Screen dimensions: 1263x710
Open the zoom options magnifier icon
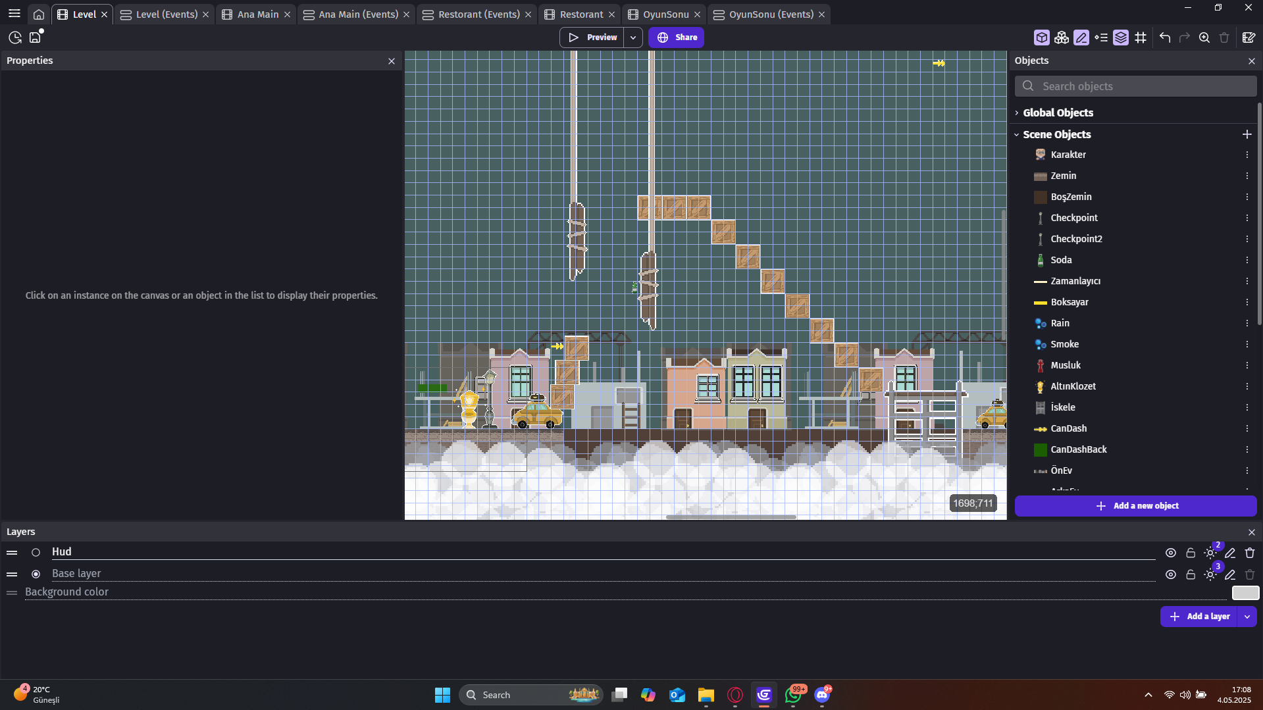click(x=1204, y=38)
